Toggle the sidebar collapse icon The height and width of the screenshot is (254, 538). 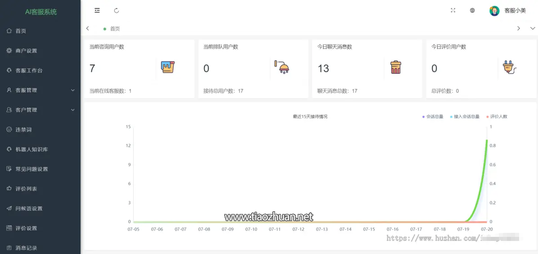click(97, 11)
